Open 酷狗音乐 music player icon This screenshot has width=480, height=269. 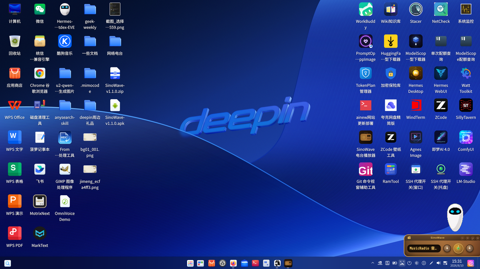coord(65,41)
